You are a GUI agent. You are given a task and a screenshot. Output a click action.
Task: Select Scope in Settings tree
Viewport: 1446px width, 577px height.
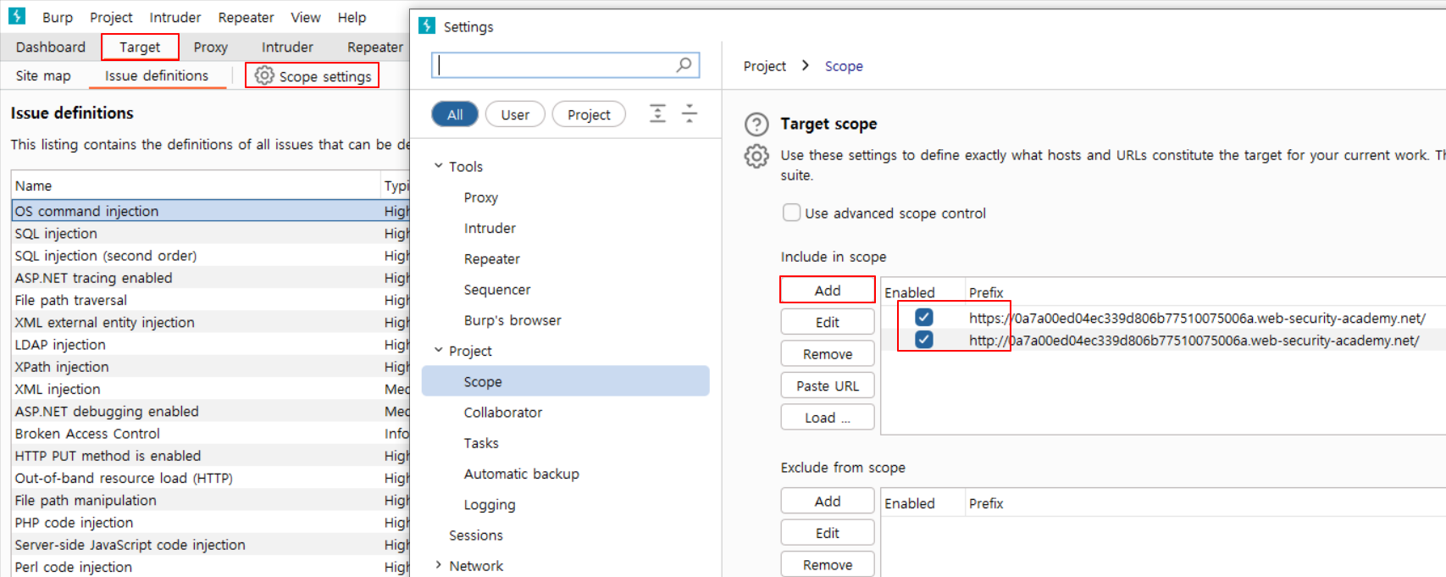[x=565, y=381]
